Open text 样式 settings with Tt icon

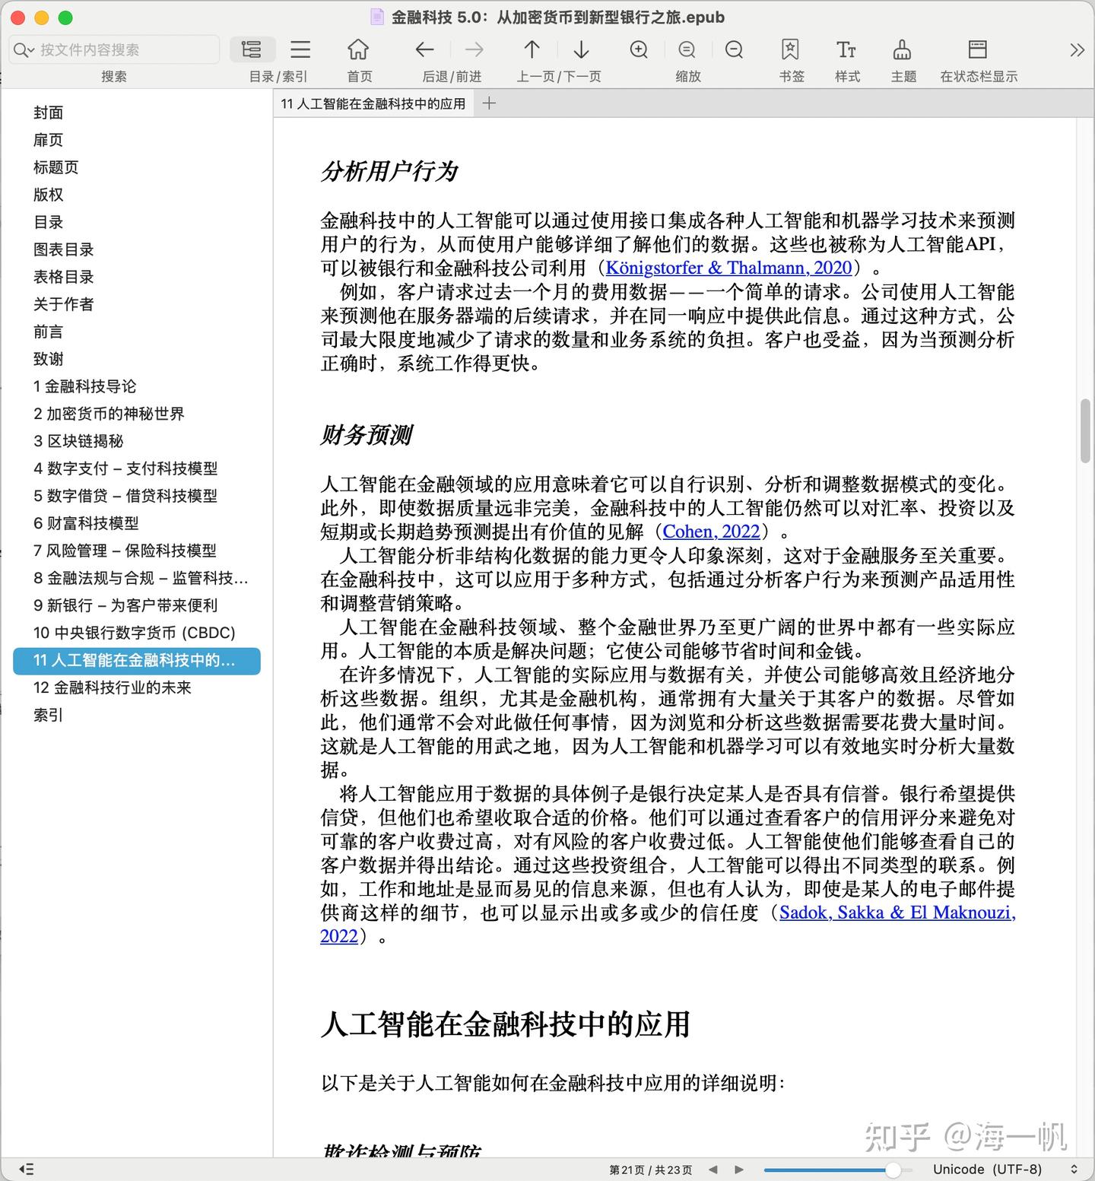tap(846, 49)
